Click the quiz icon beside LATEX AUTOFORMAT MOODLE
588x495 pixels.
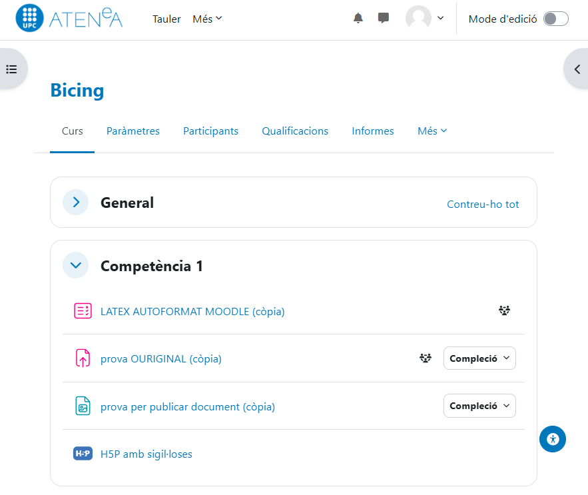point(83,311)
